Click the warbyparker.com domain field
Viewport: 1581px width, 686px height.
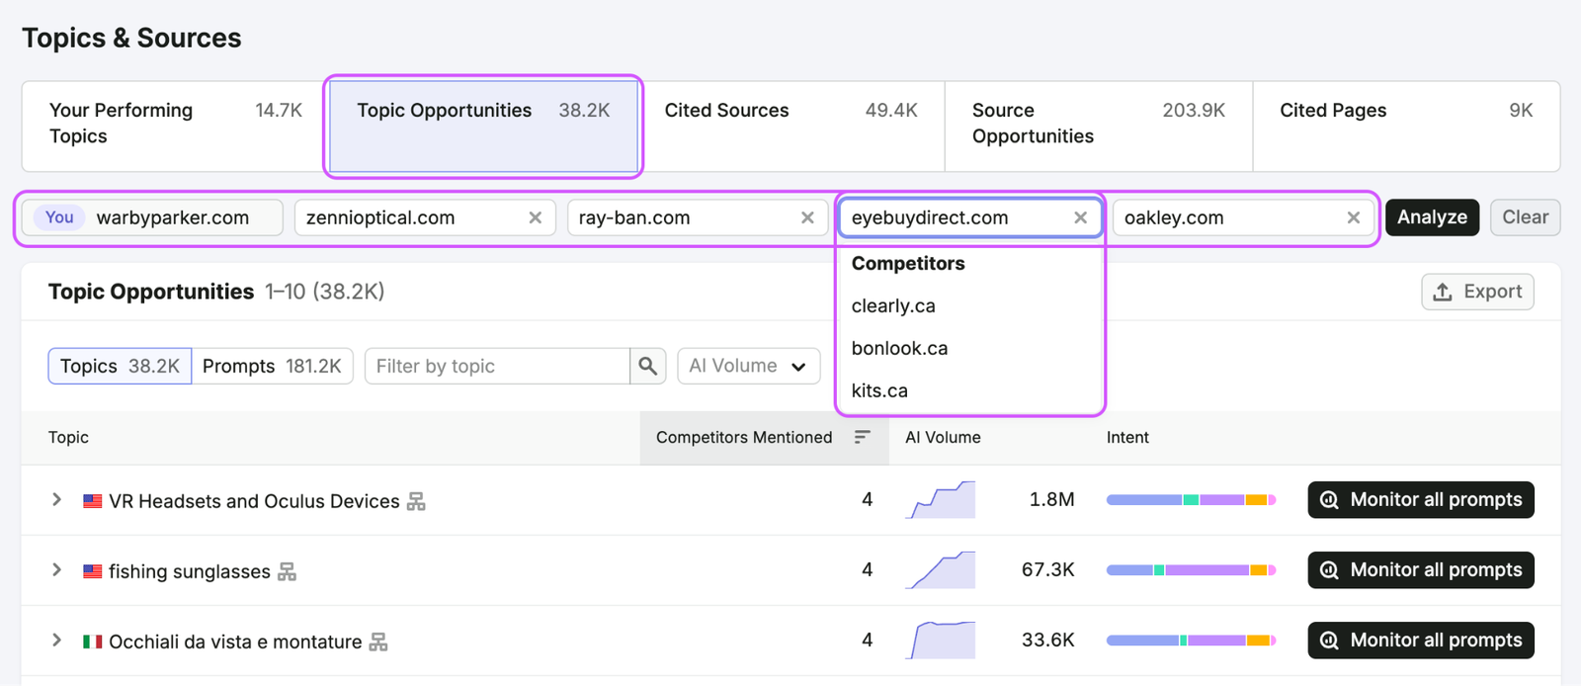point(152,217)
